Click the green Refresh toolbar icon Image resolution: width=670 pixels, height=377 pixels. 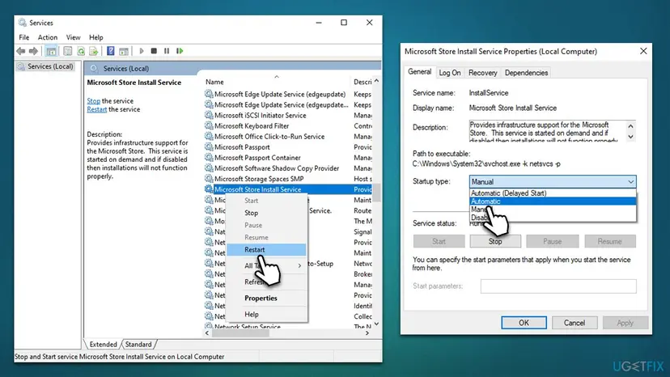[x=81, y=51]
